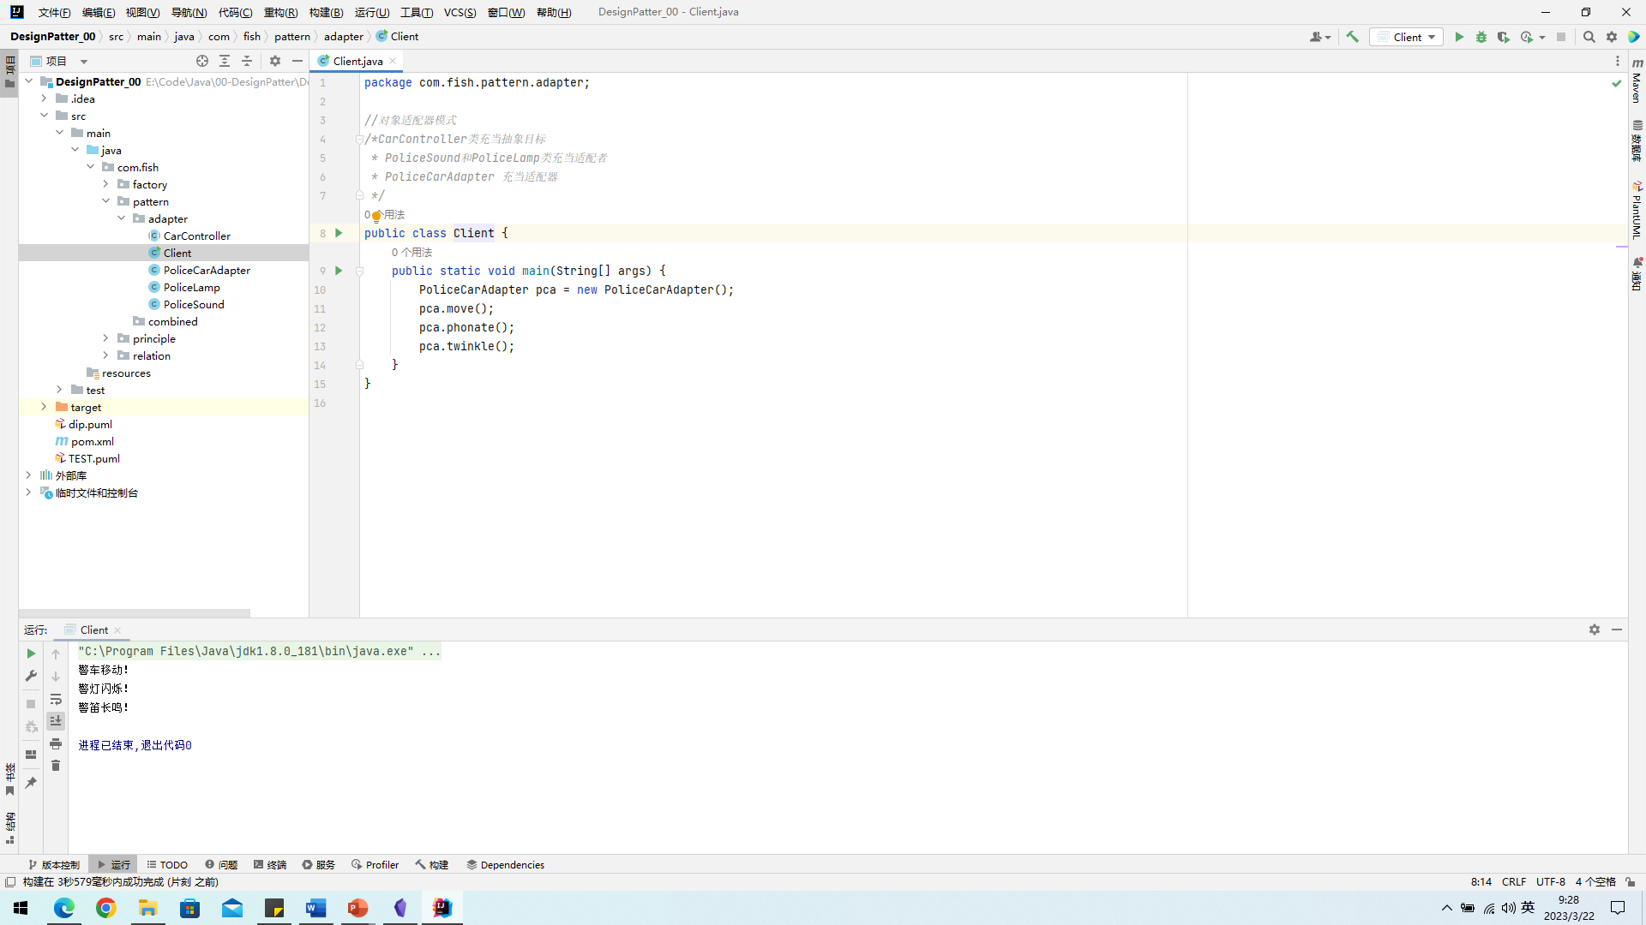Screen dimensions: 1646x925
Task: Fold comment block at line 4
Action: click(x=360, y=139)
